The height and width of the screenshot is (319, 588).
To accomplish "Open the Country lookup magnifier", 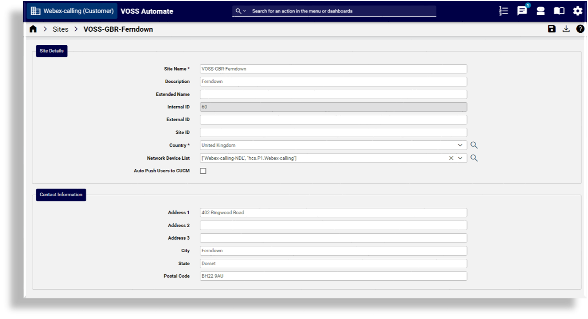I will coord(474,145).
